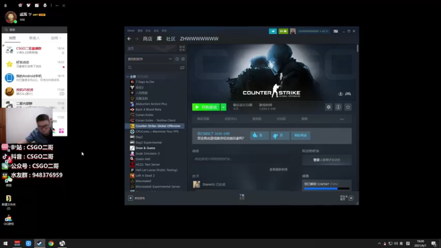441x248 pixels.
Task: Open 好友动态 star entry in QQ list
Action: click(x=34, y=64)
